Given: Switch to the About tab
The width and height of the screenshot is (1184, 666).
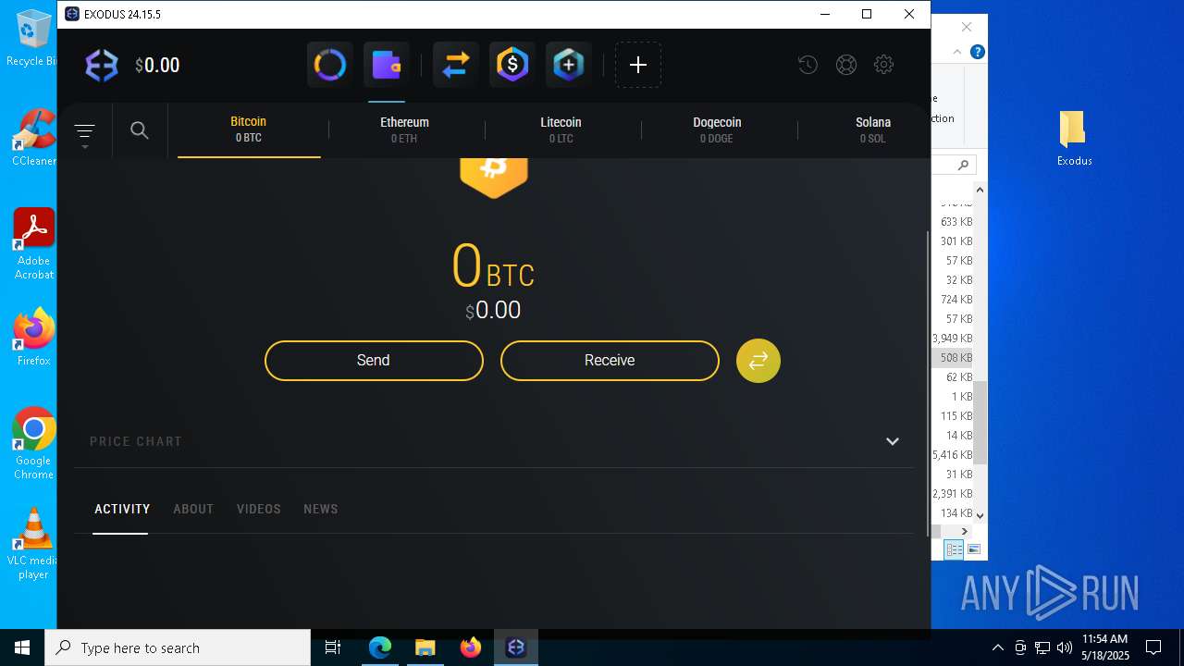Looking at the screenshot, I should coord(193,509).
